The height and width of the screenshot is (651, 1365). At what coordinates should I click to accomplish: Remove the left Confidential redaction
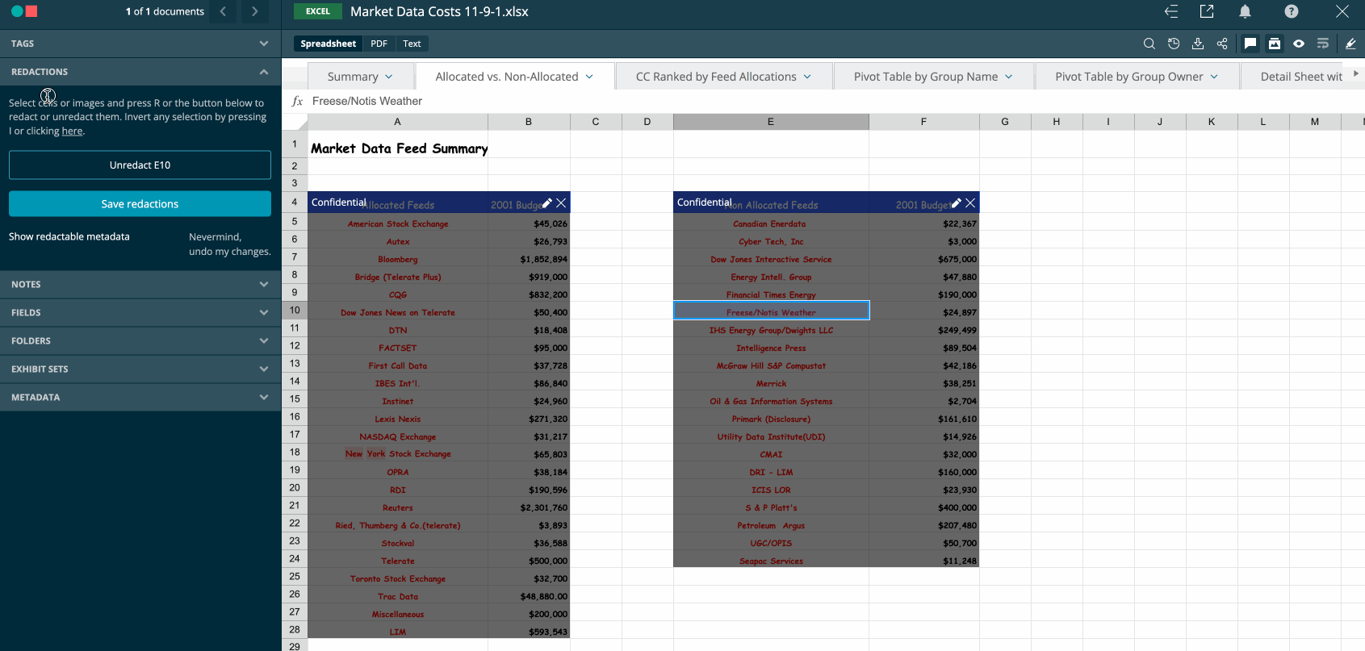pyautogui.click(x=561, y=203)
